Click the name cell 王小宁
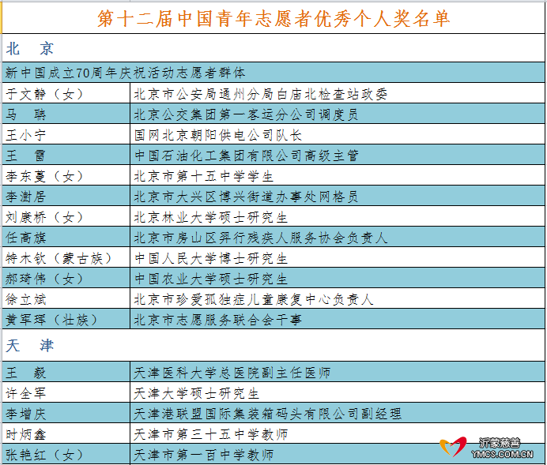547x465 pixels. click(66, 134)
